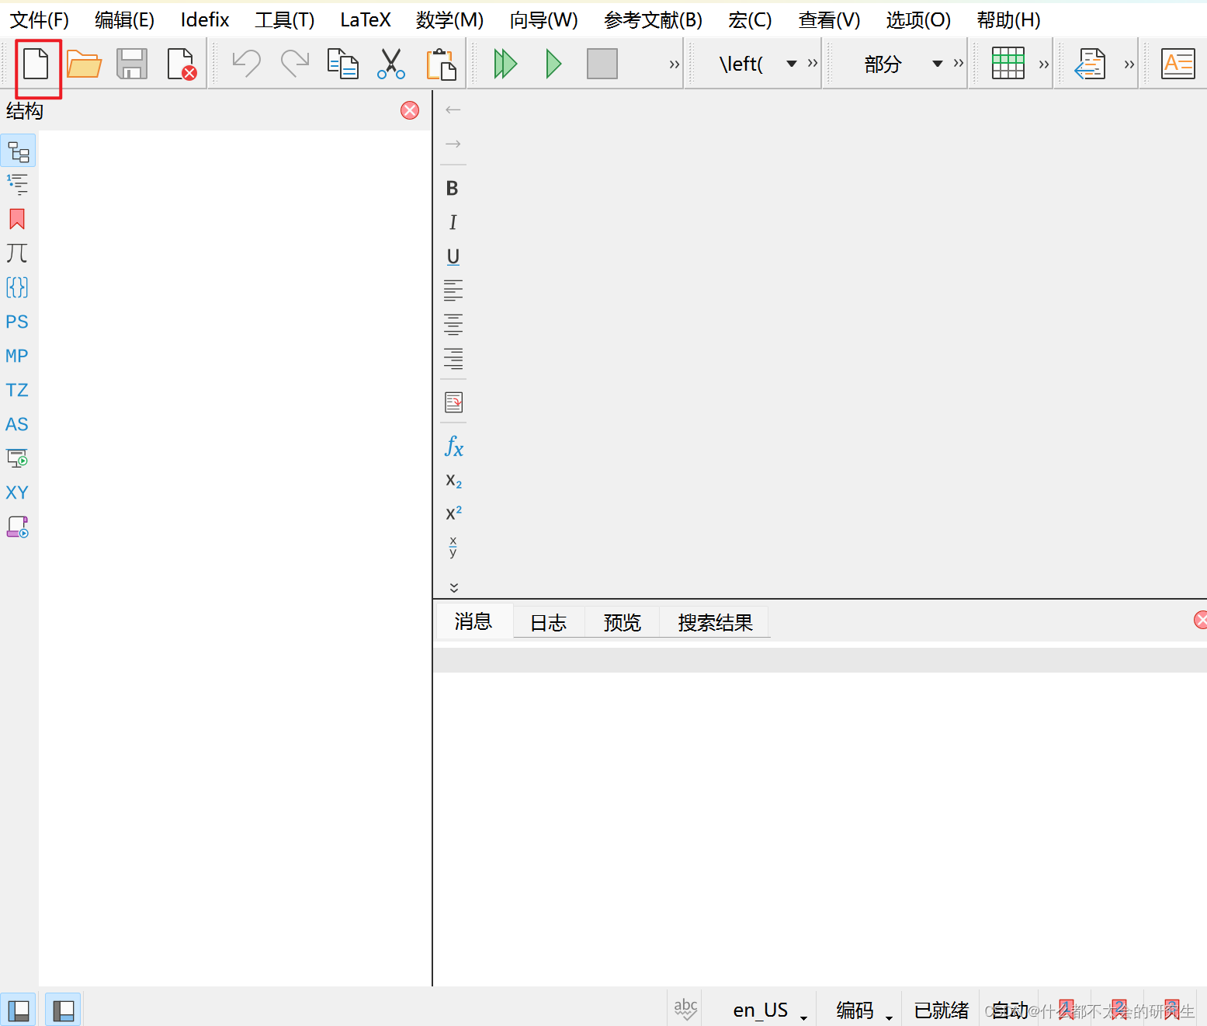Screen dimensions: 1207x1026
Task: Save the document with the floppy disk icon
Action: (132, 64)
